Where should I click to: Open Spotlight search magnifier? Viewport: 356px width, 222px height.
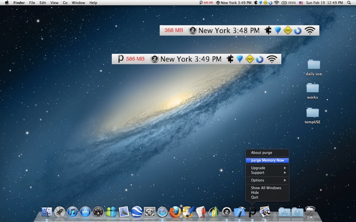pos(349,3)
